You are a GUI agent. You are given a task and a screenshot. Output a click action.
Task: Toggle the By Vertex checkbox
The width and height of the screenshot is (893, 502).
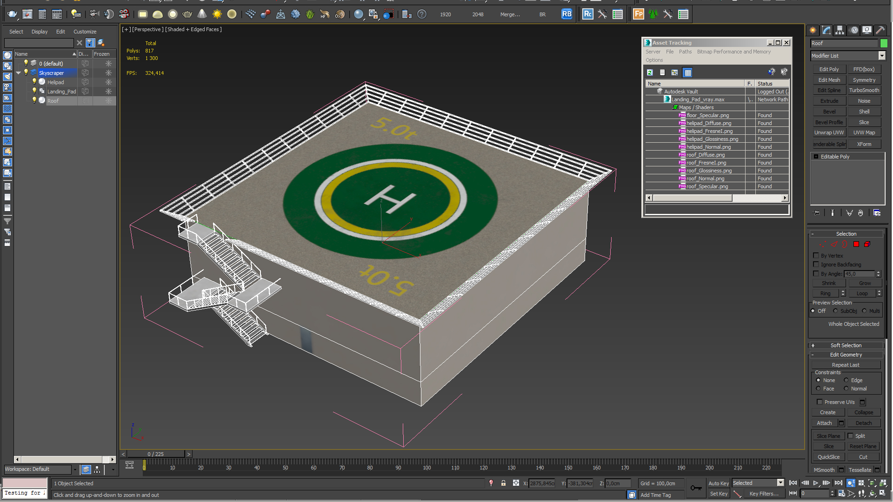(x=816, y=255)
